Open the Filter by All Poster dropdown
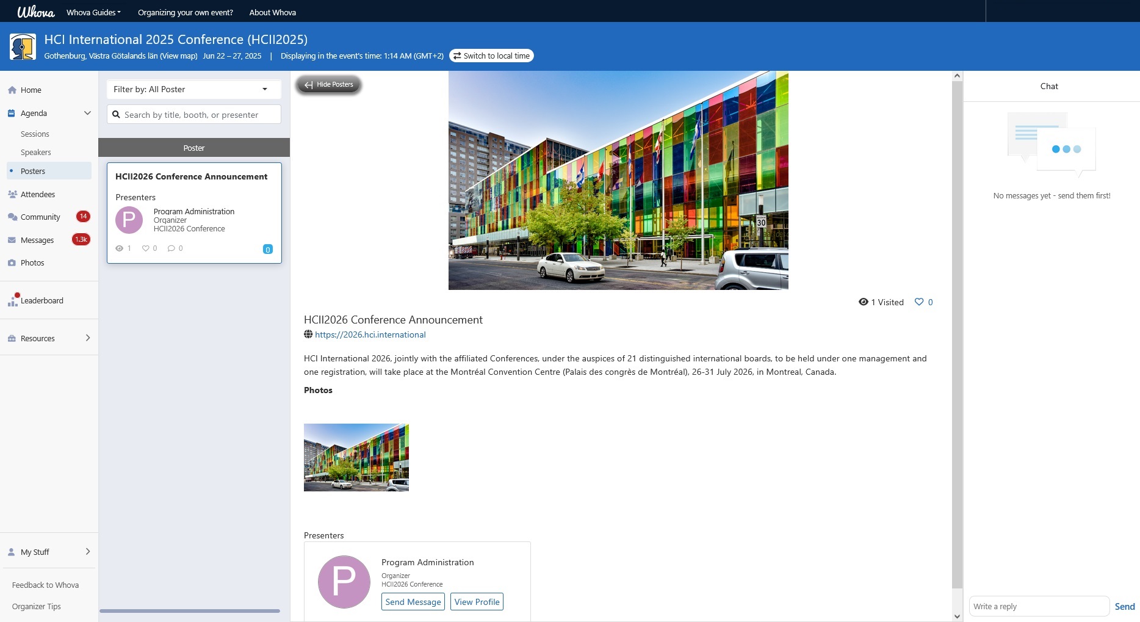The image size is (1140, 622). [x=193, y=89]
